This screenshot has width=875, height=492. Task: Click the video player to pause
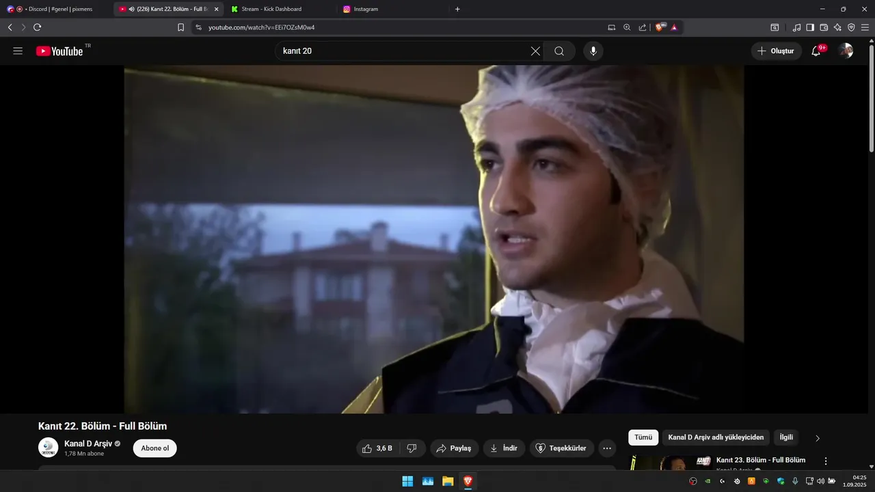434,239
